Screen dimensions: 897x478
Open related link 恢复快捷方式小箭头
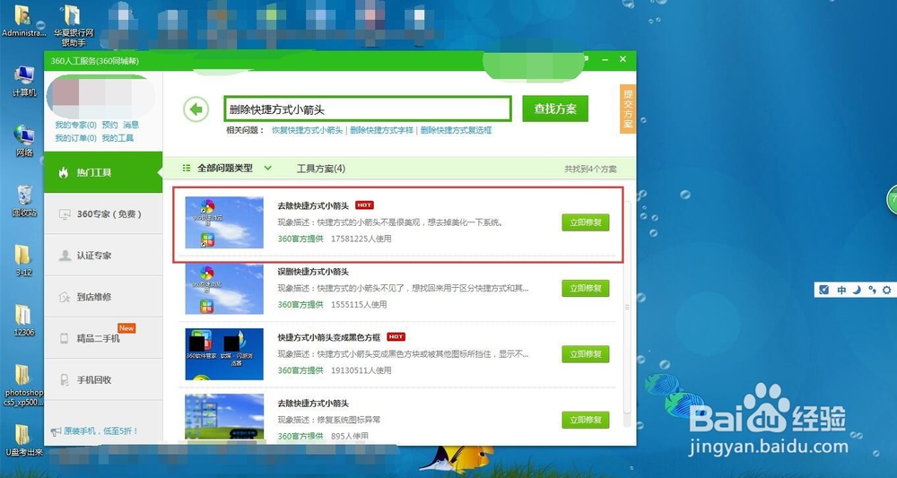point(307,130)
